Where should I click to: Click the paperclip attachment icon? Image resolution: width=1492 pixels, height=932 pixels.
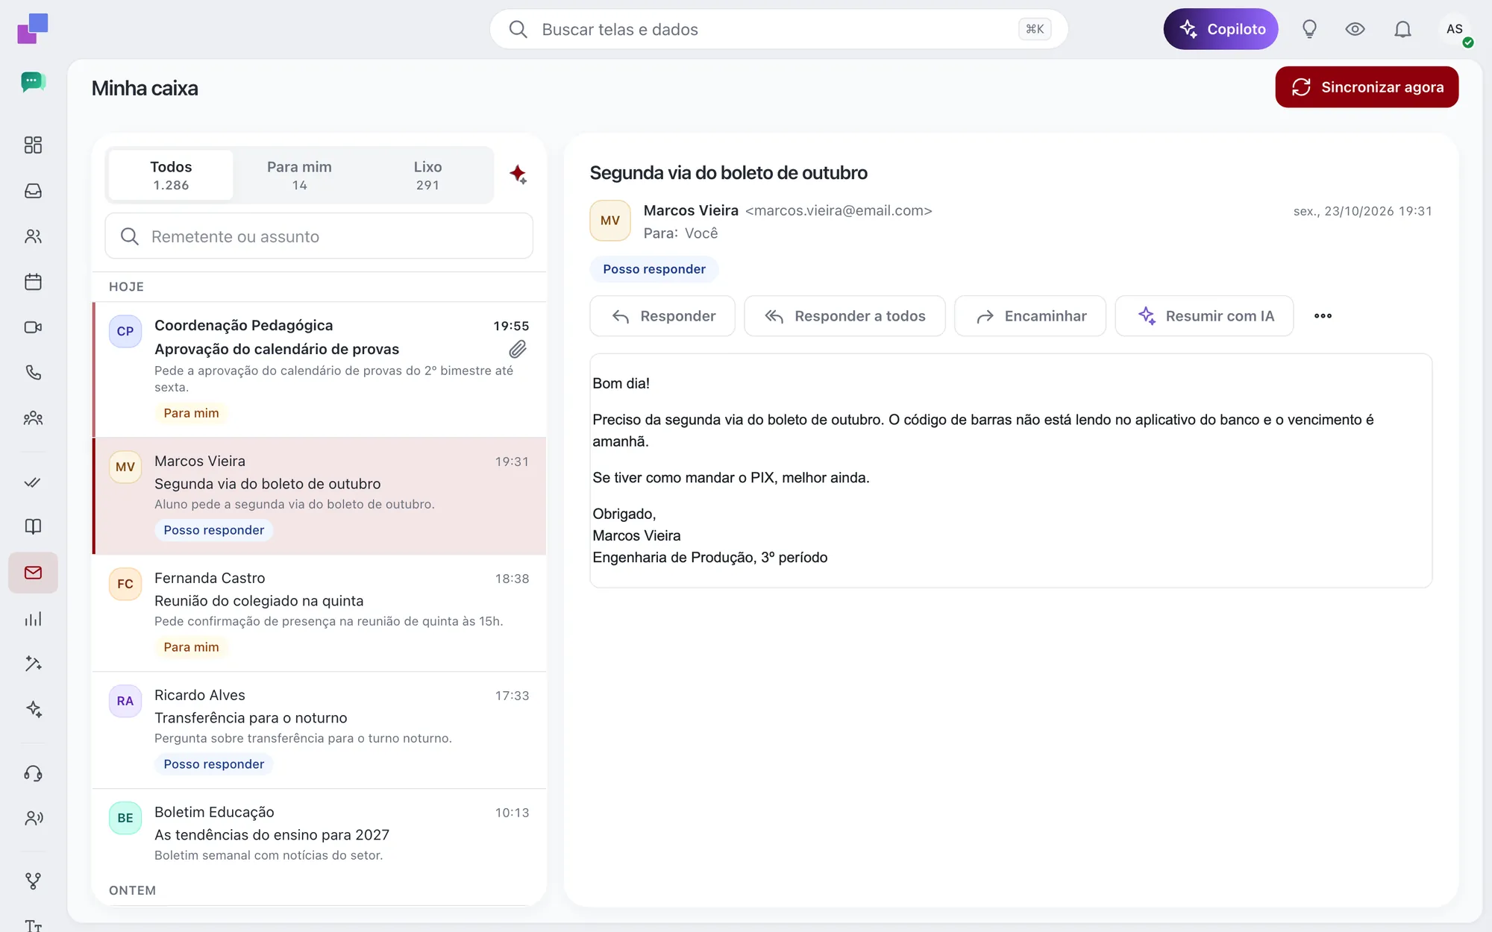[x=518, y=349]
